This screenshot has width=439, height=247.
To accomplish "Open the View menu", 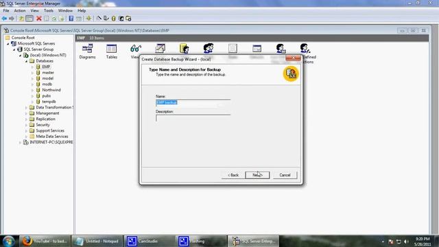I will point(35,11).
